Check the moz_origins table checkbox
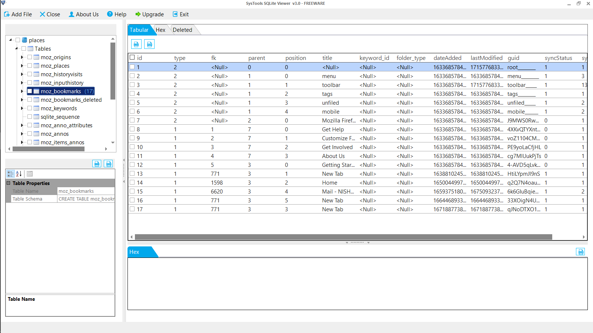The width and height of the screenshot is (593, 333). (x=30, y=57)
